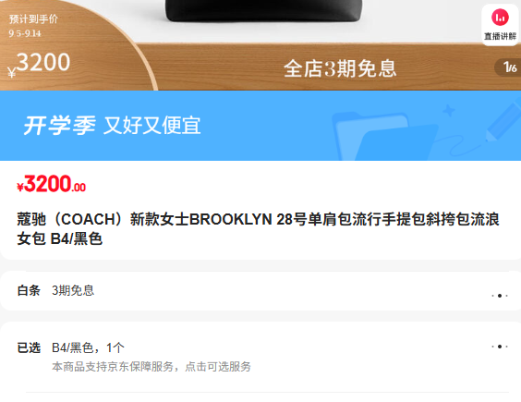The width and height of the screenshot is (521, 402).
Task: Expand the 已选 B4/黑色 selection row
Action: click(260, 358)
